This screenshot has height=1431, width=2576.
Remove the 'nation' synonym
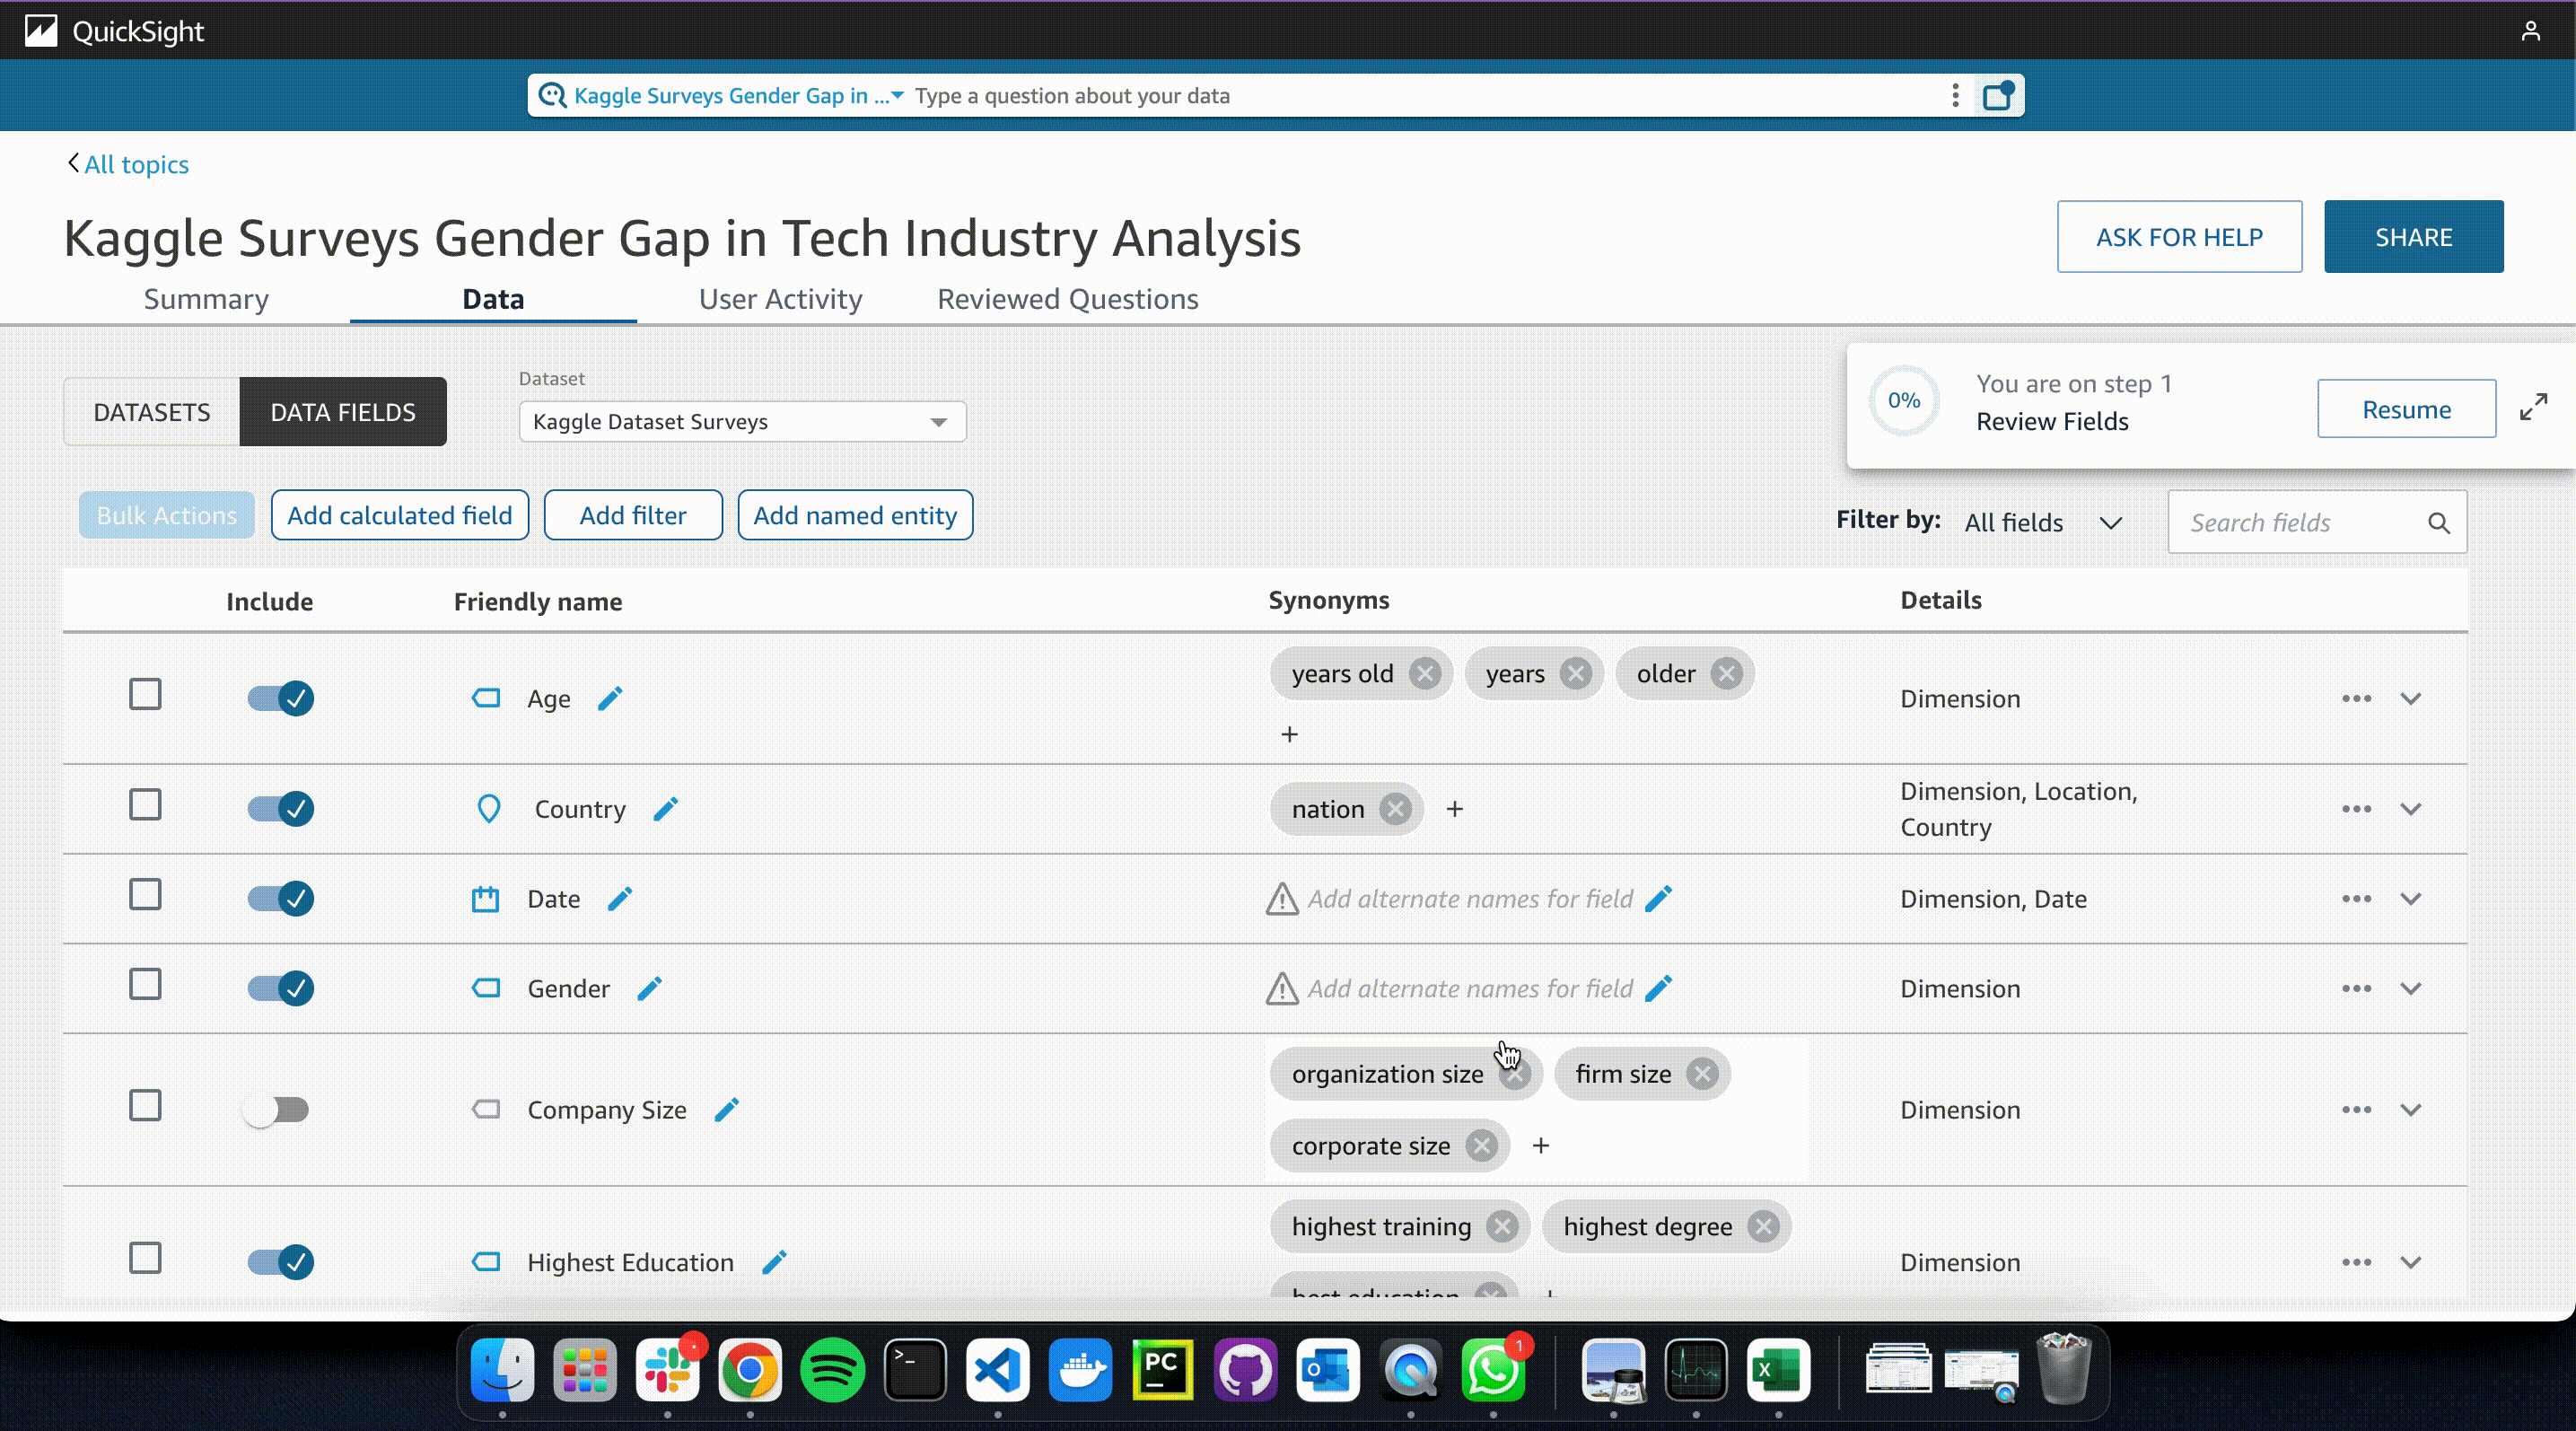pyautogui.click(x=1395, y=809)
